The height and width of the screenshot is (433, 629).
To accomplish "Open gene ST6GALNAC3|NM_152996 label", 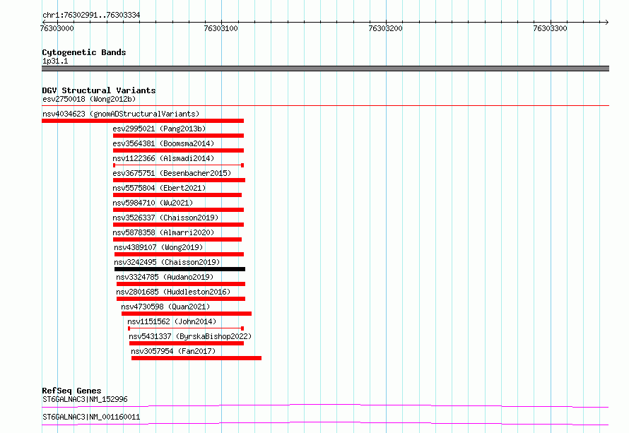I will click(x=85, y=399).
